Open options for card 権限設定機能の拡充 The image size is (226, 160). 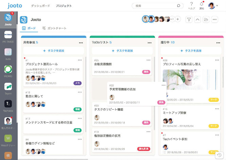coord(148,132)
